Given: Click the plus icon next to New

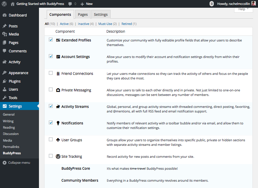Looking at the screenshot, I should tap(82, 4).
